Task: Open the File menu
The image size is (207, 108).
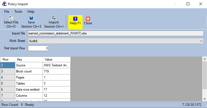Action: coord(7,12)
